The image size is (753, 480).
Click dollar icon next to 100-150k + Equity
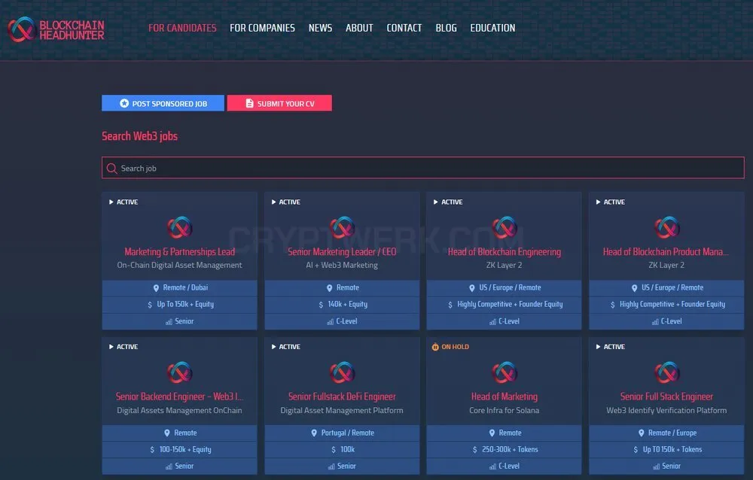152,450
